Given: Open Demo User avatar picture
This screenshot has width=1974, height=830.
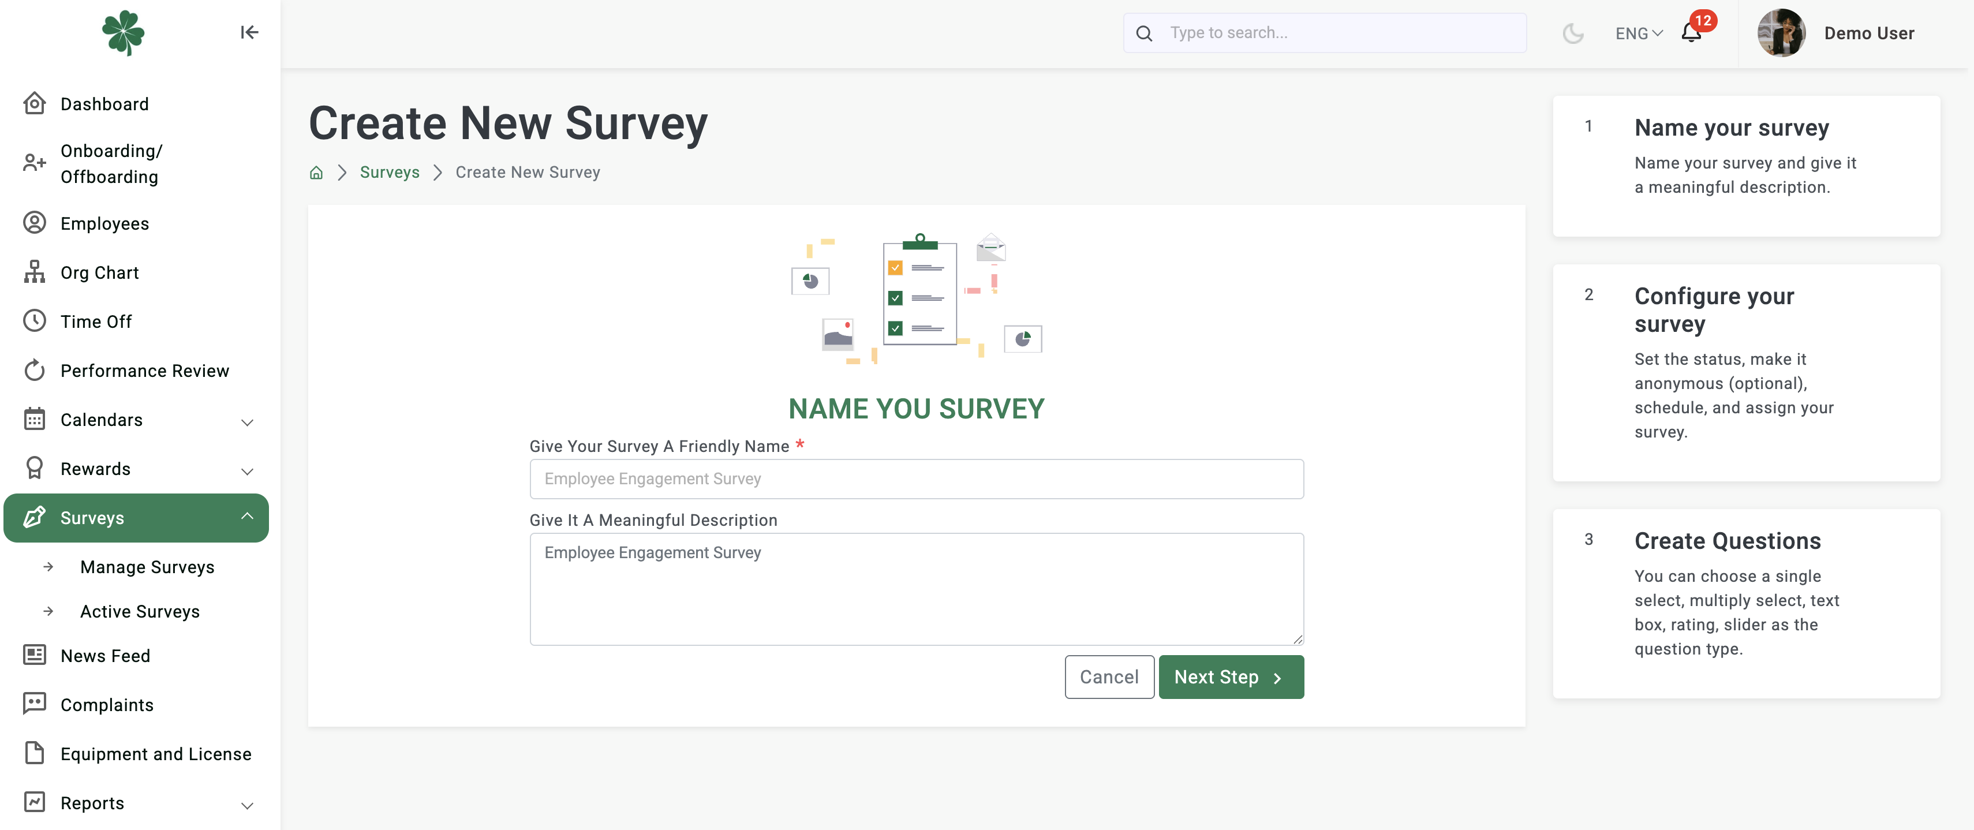Looking at the screenshot, I should (x=1781, y=33).
